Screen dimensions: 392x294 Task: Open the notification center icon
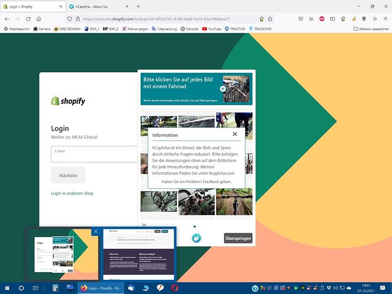[x=383, y=288]
